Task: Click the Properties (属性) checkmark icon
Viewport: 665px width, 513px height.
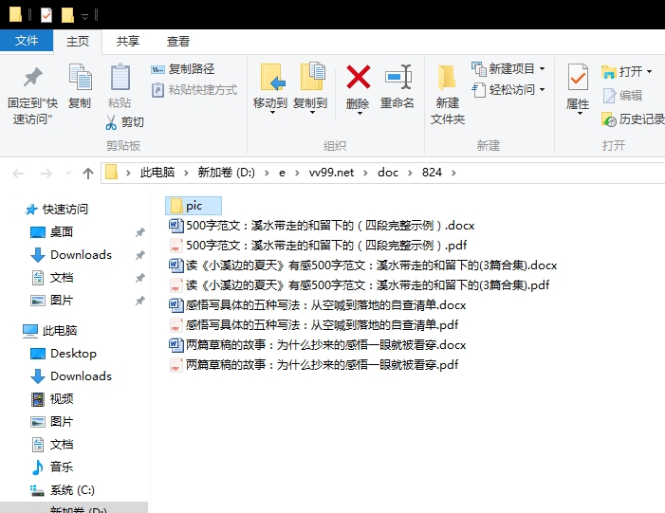Action: point(578,77)
